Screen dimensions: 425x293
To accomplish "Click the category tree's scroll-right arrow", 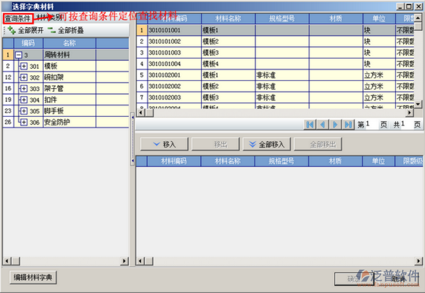I will pos(124,261).
